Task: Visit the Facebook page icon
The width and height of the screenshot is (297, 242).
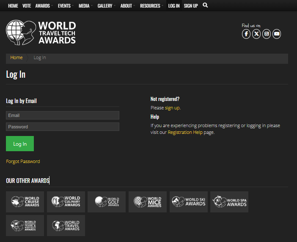Action: [246, 34]
